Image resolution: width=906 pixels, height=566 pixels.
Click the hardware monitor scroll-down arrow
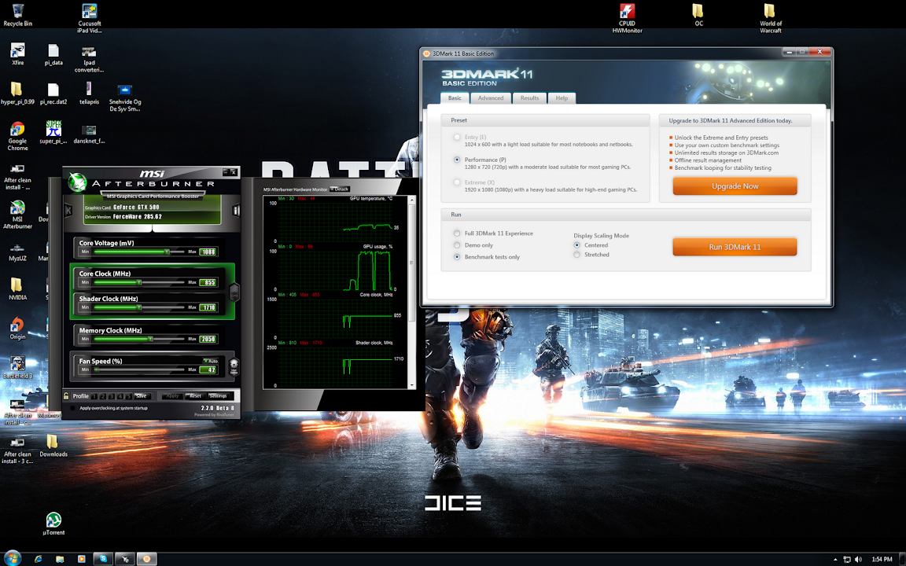click(411, 384)
